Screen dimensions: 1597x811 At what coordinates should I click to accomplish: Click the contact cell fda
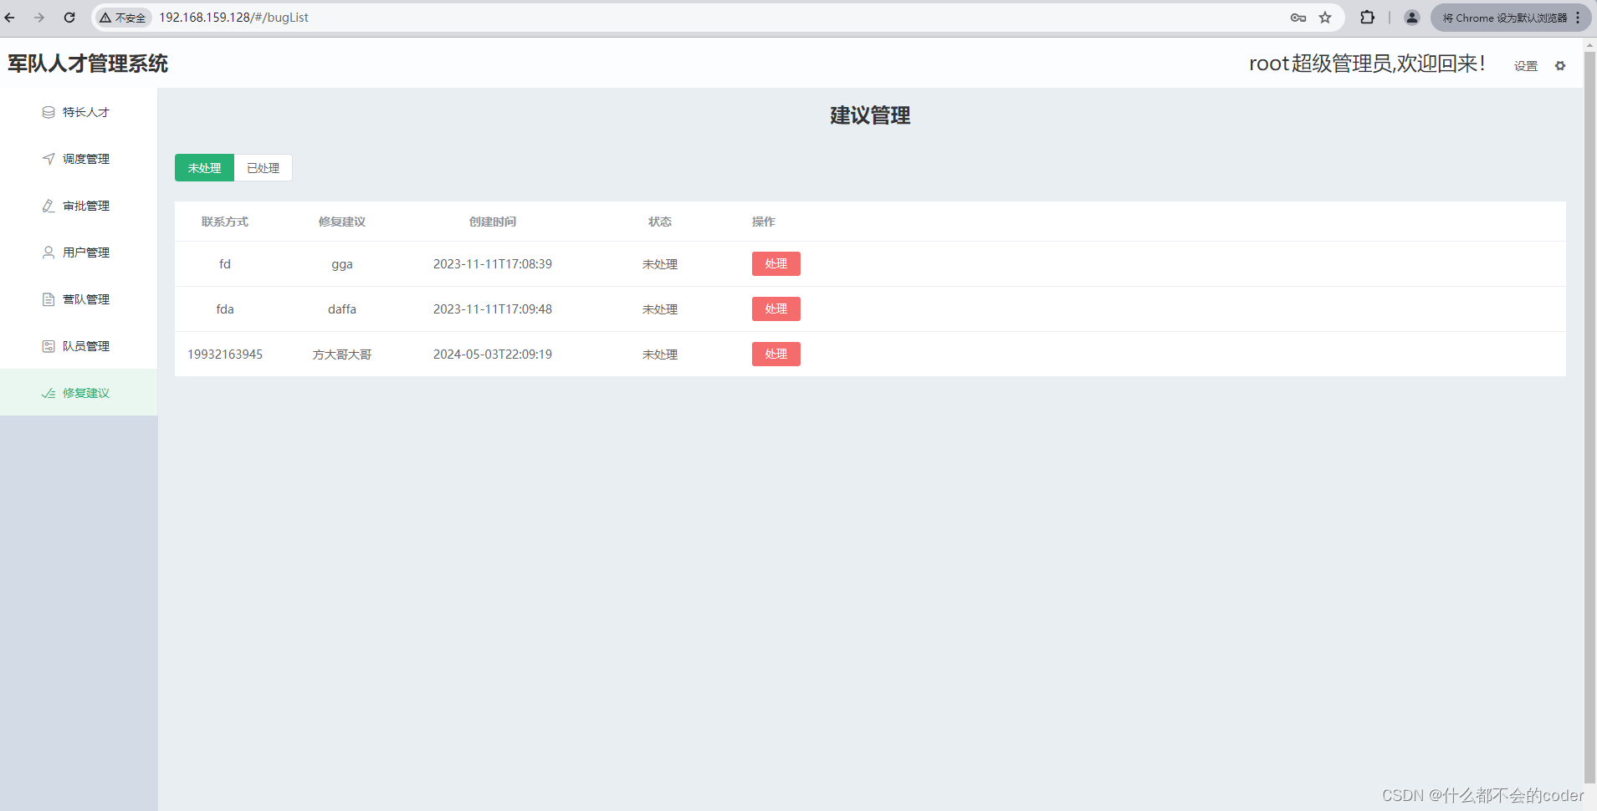pyautogui.click(x=225, y=309)
